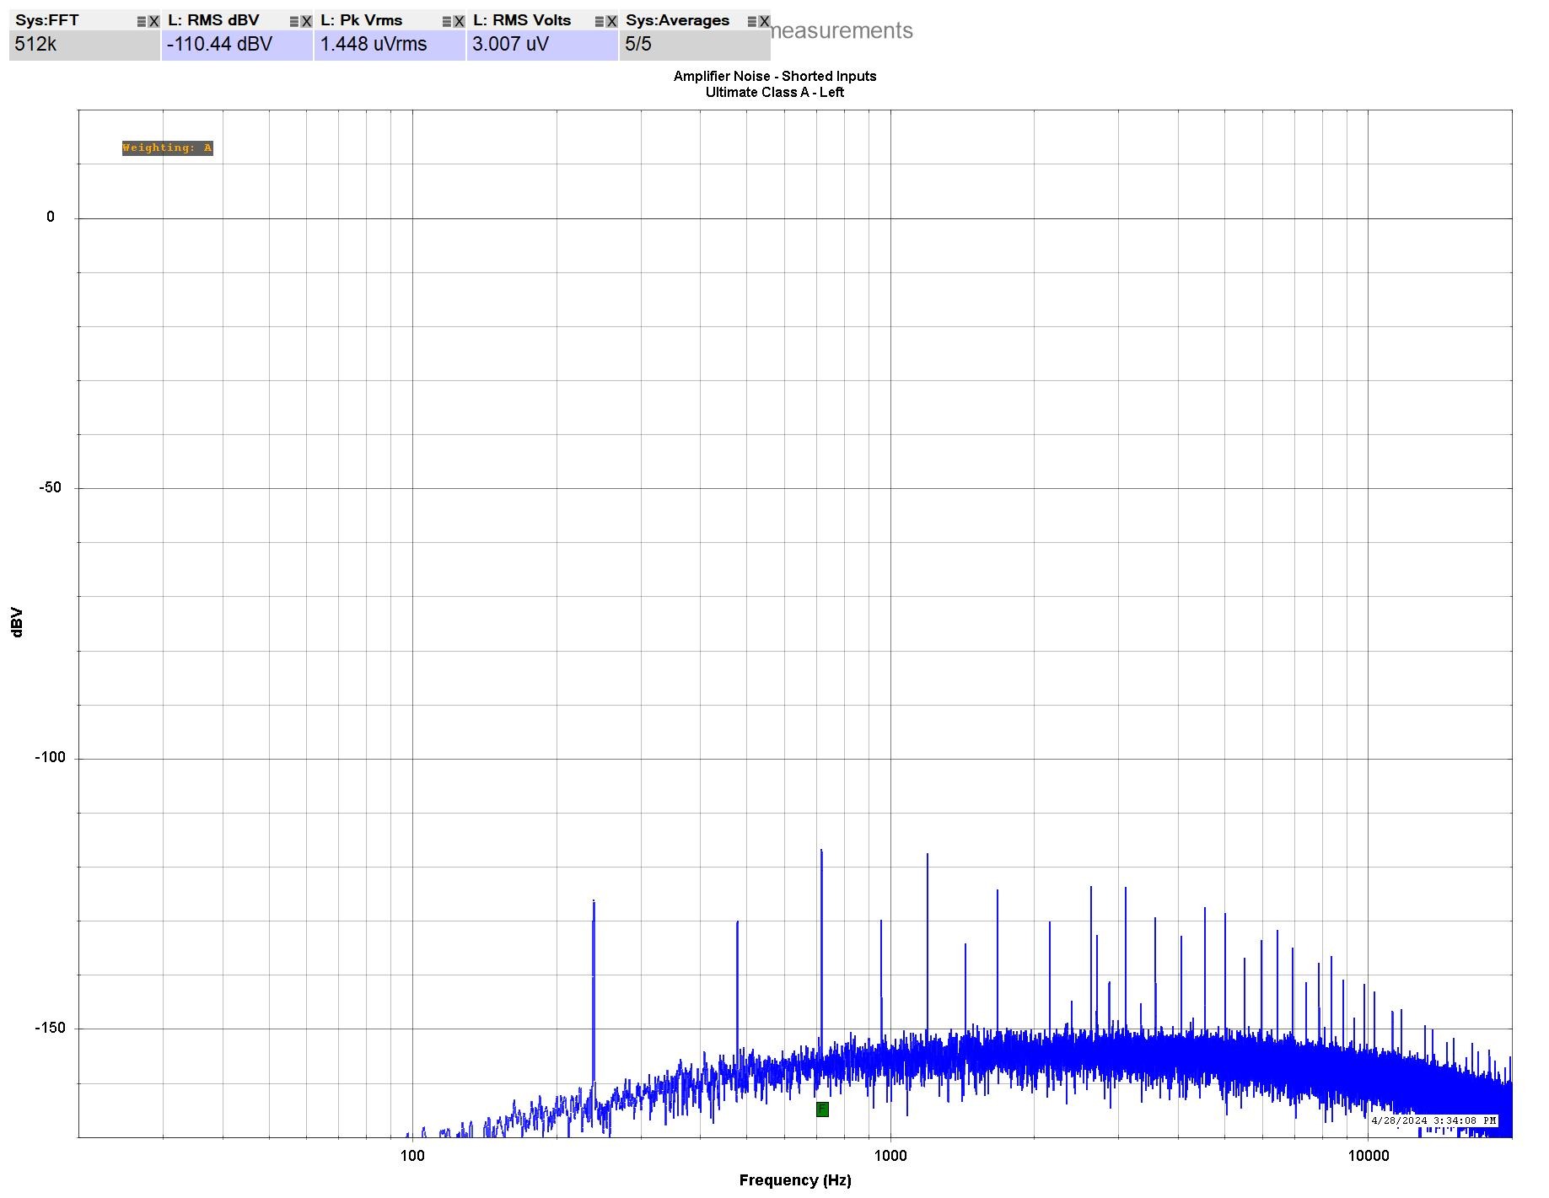Click the Sys:Averages tile title
The height and width of the screenshot is (1198, 1549).
point(677,20)
